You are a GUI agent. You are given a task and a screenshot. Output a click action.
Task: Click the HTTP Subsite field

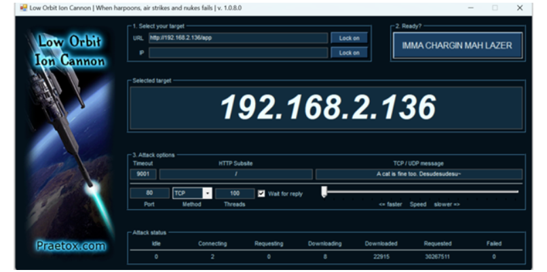(x=235, y=174)
